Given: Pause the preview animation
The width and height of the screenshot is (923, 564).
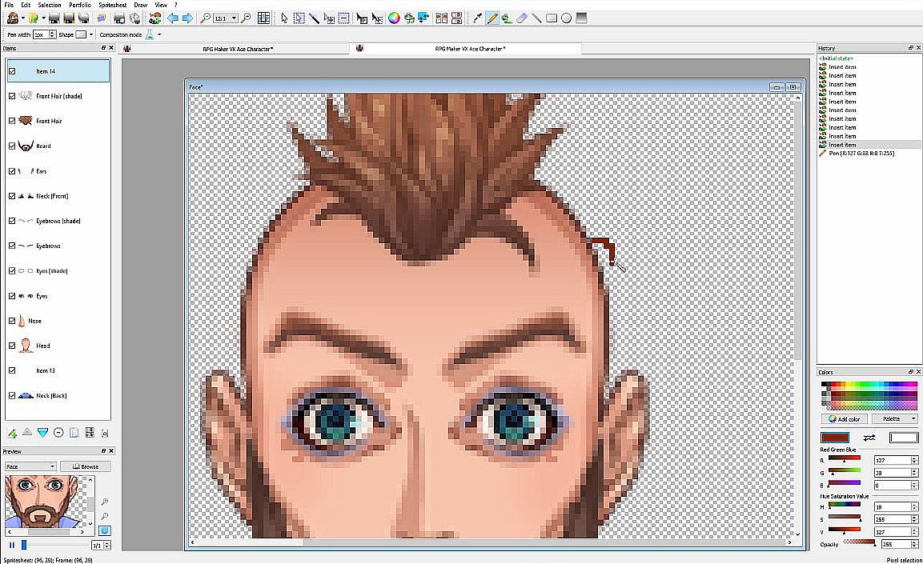Looking at the screenshot, I should [x=12, y=545].
